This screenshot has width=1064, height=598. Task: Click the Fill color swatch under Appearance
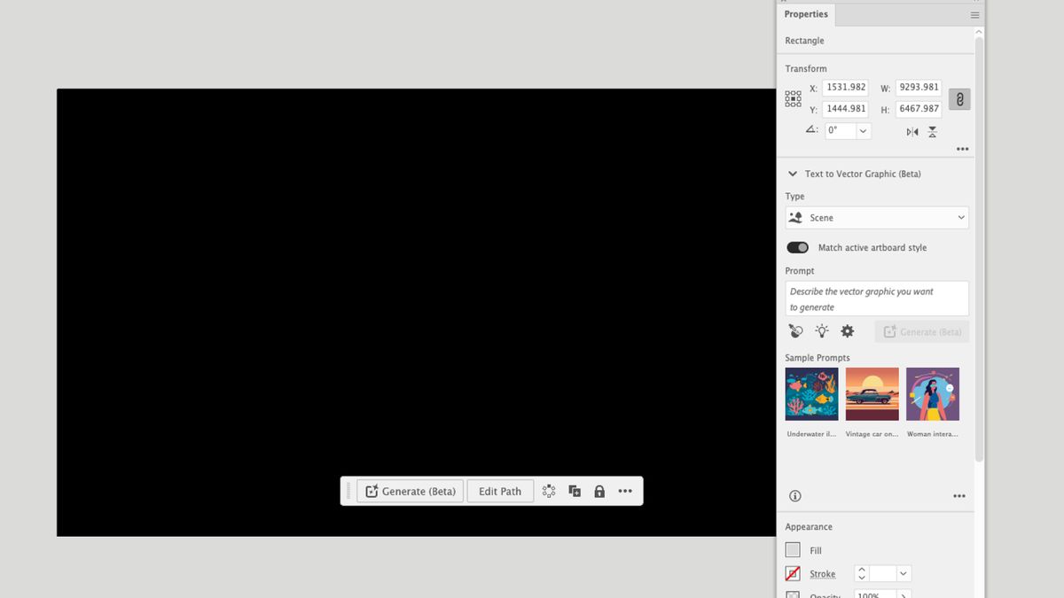(x=793, y=549)
